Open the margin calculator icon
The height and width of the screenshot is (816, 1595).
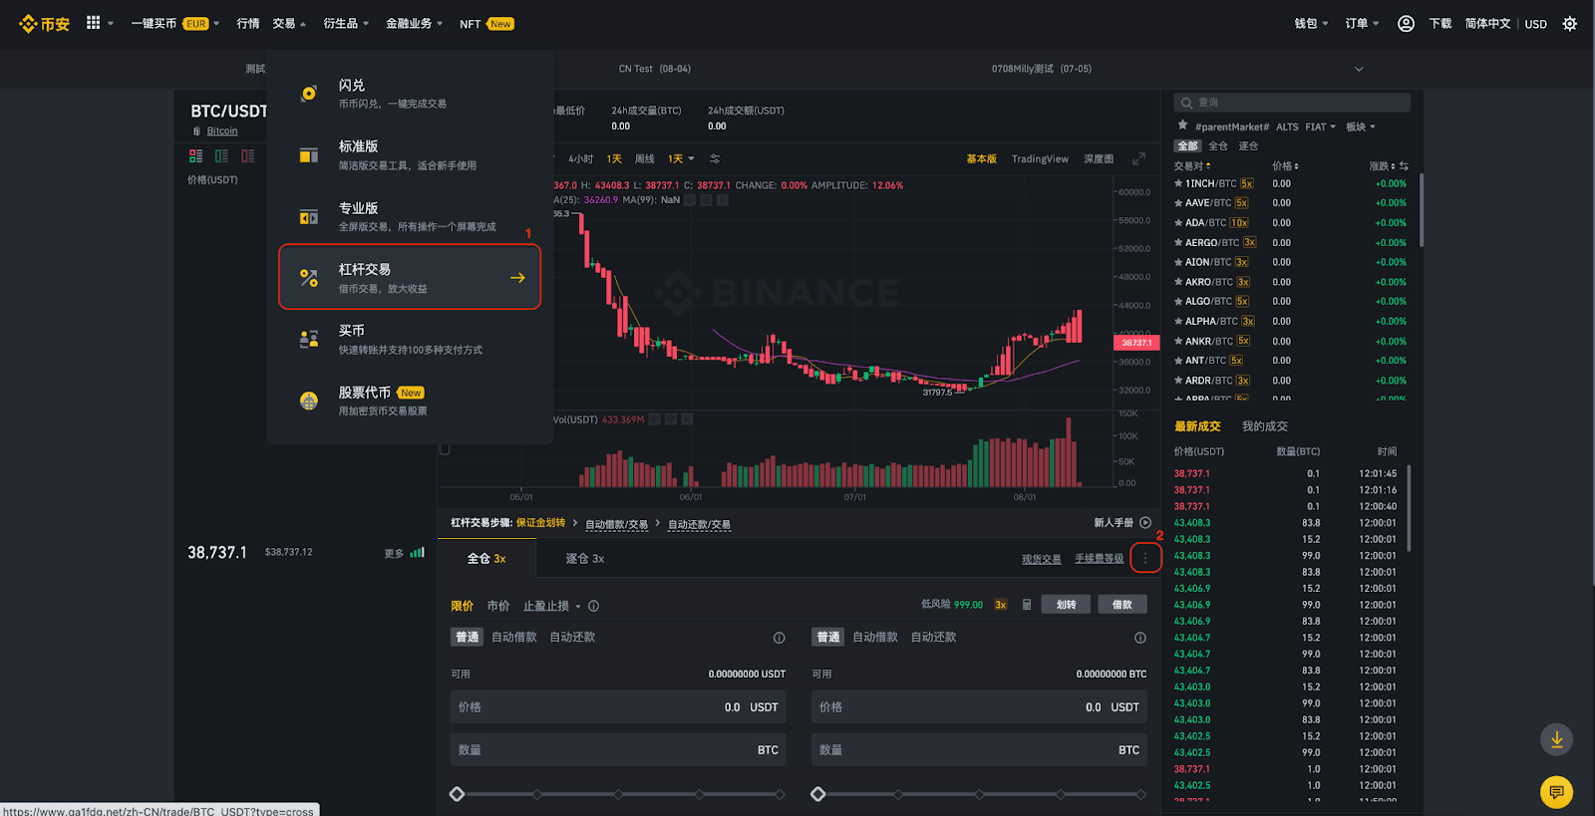[x=1027, y=605]
